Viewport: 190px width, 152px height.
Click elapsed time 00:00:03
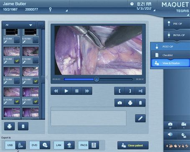(x=56, y=79)
